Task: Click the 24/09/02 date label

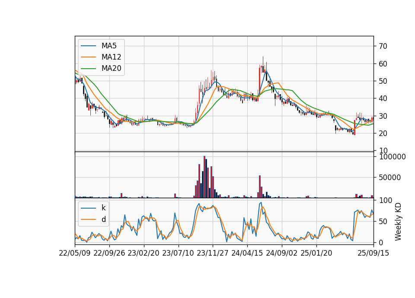Action: 281,254
